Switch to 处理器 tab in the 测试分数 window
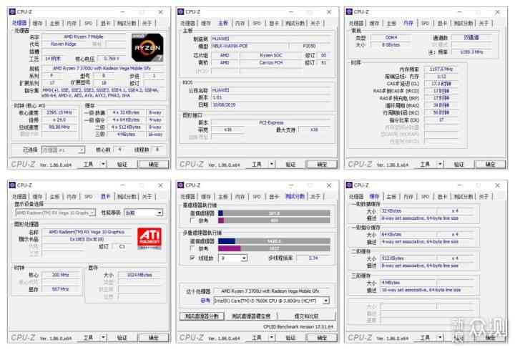The height and width of the screenshot is (350, 515). (187, 197)
